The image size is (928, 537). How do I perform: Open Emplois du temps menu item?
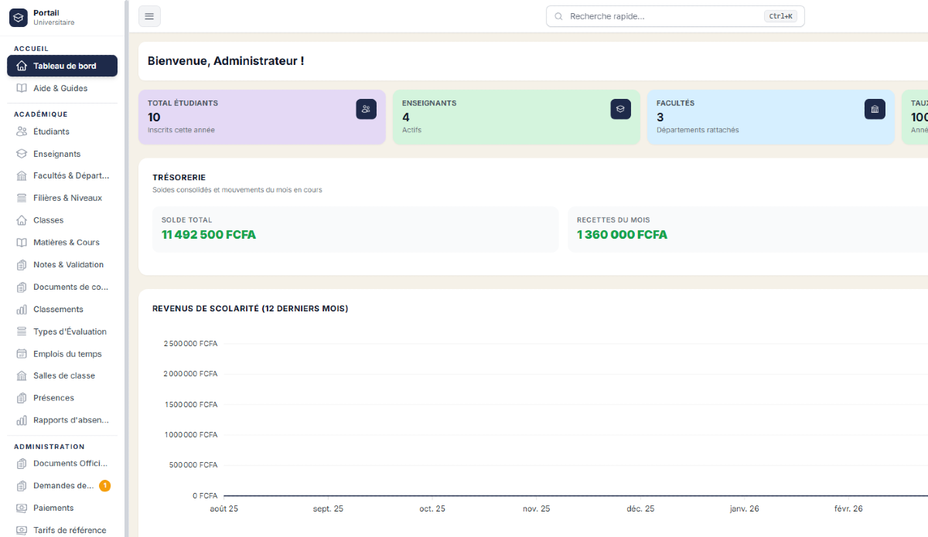tap(62, 354)
